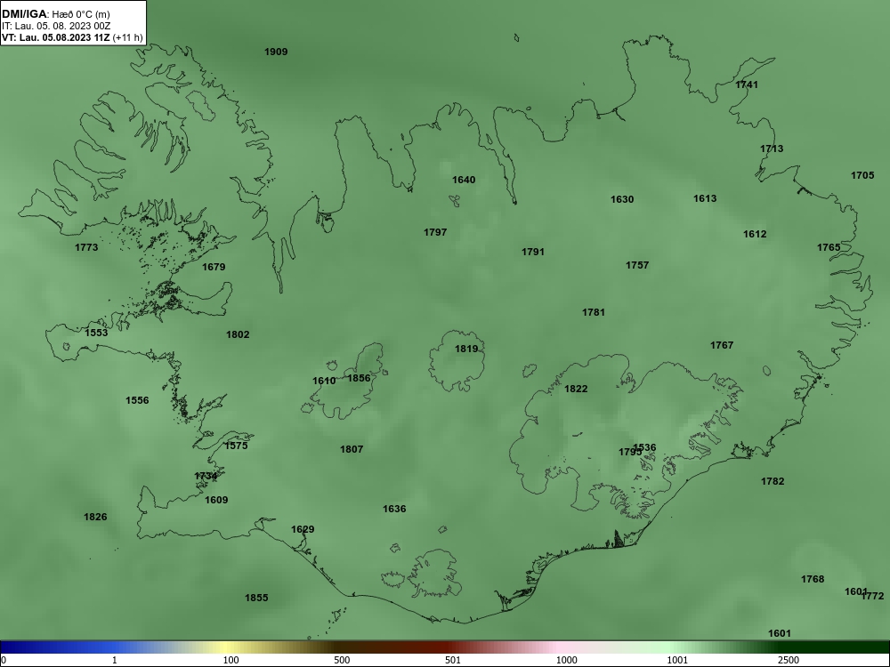890x667 pixels.
Task: Click the pale yellow section of the color scale
Action: pos(227,647)
